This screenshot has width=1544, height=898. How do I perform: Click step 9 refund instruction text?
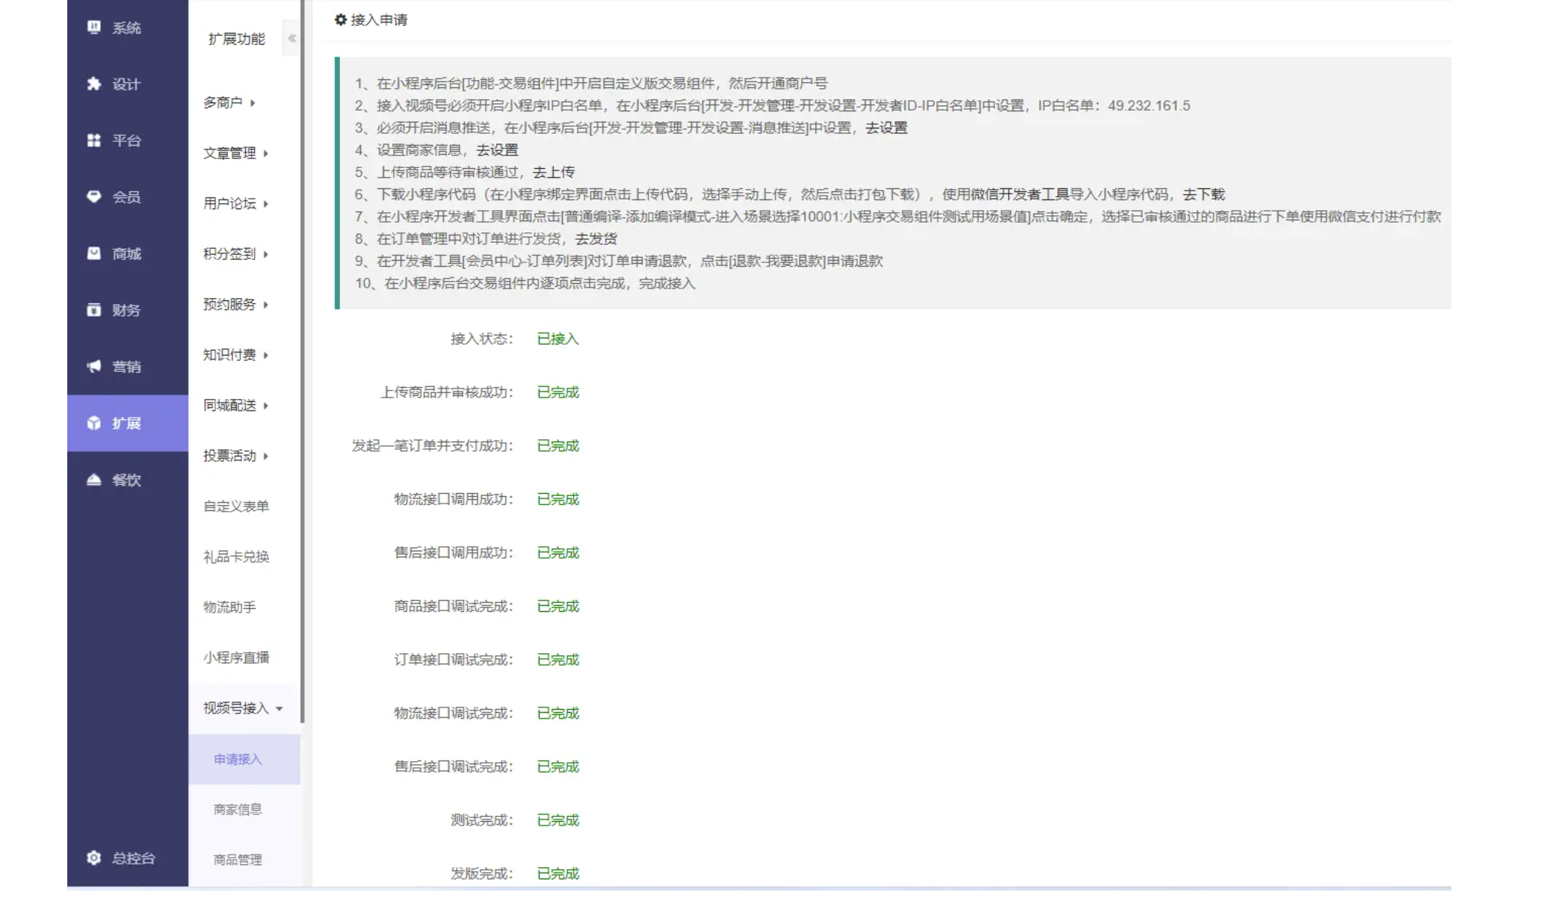click(x=619, y=261)
